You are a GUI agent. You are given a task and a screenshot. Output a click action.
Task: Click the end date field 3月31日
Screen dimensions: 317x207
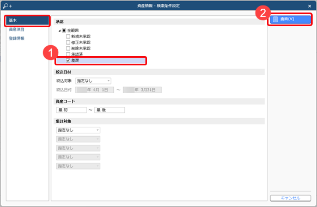(142, 90)
